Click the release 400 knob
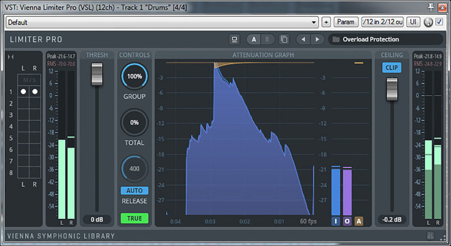 [x=134, y=169]
